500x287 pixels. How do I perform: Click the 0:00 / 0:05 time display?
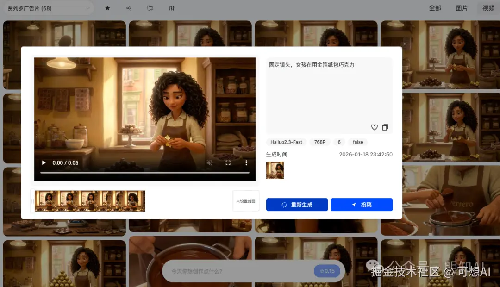click(x=65, y=162)
